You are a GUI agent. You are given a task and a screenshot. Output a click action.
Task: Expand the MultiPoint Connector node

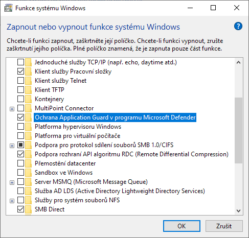click(12, 109)
